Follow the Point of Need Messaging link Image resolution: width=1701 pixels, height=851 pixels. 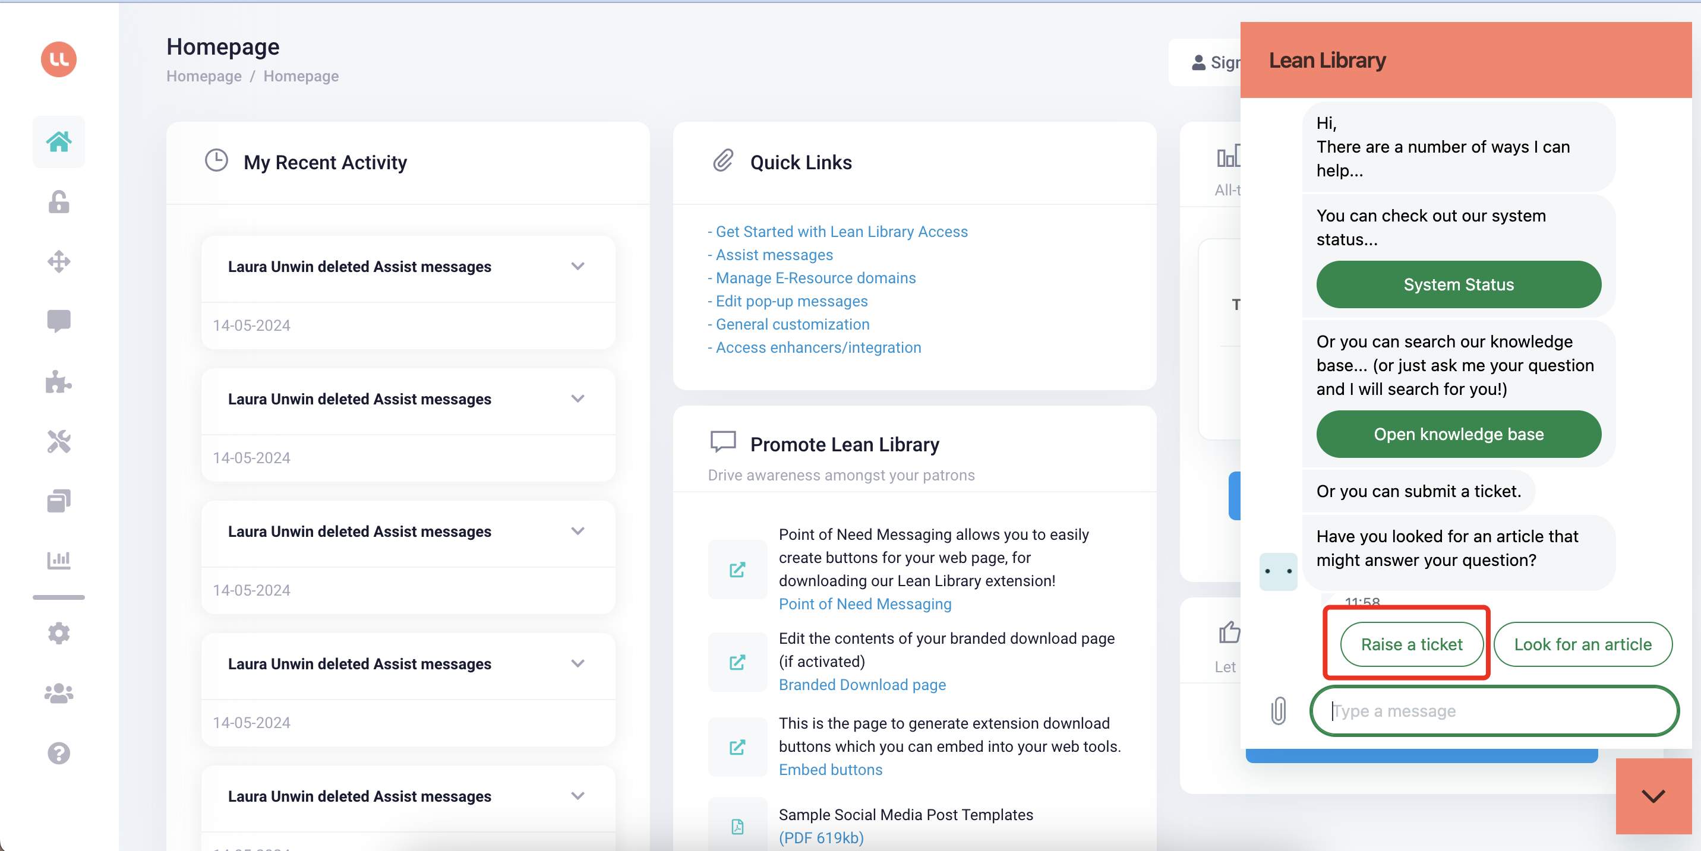[865, 604]
